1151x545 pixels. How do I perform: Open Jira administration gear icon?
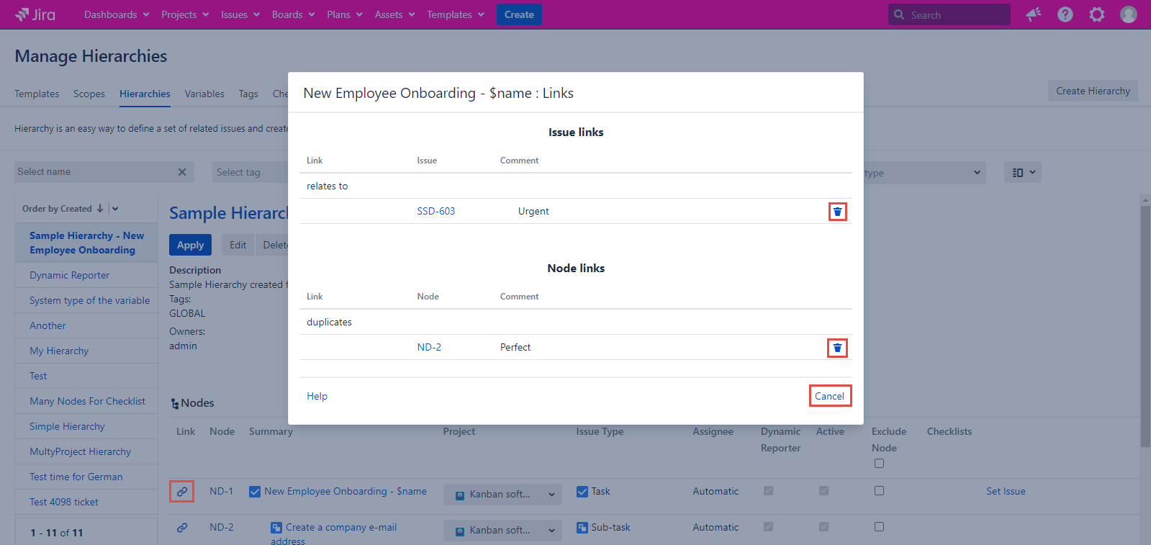click(x=1097, y=14)
